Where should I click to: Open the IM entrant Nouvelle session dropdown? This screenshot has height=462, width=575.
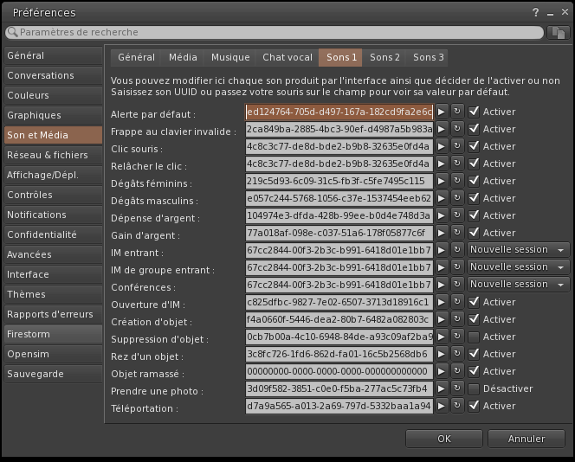pos(518,250)
